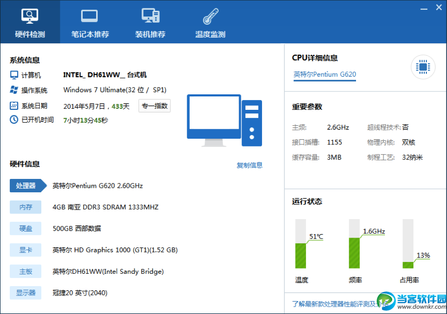The width and height of the screenshot is (447, 314).
Task: Click the 7小时13分45秒 uptime value
Action: 85,120
